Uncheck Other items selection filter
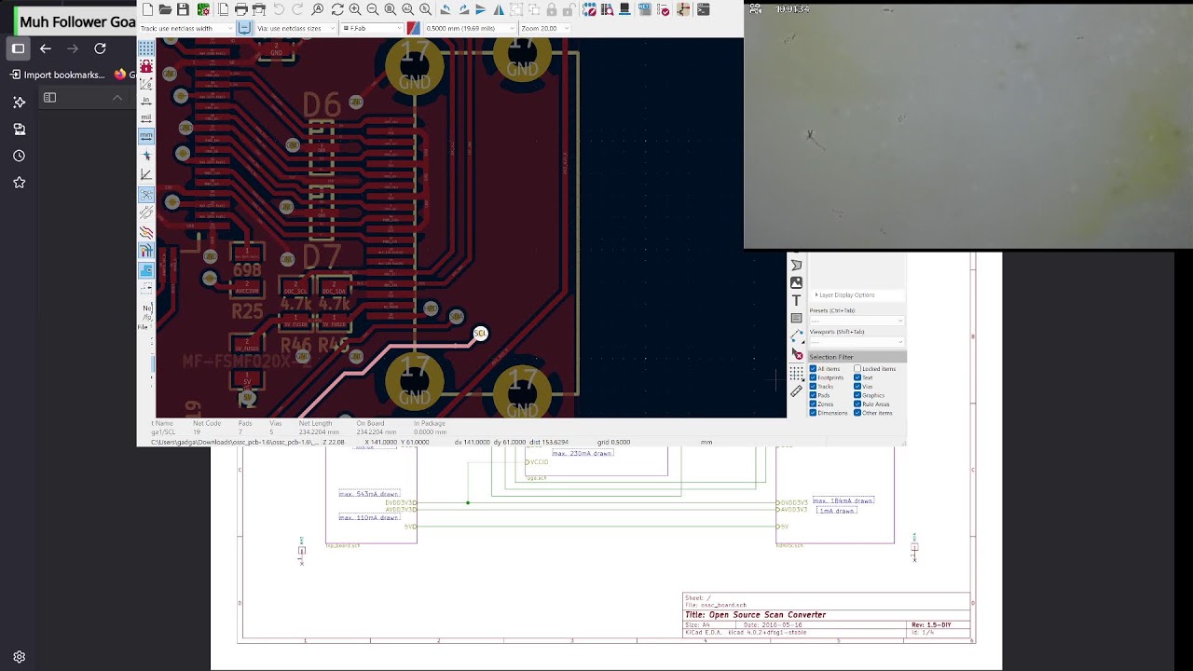This screenshot has width=1193, height=671. coord(857,413)
